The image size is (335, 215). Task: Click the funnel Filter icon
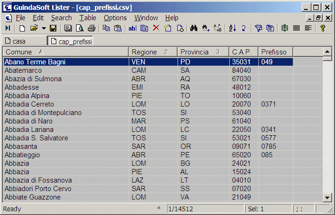pyautogui.click(x=258, y=29)
